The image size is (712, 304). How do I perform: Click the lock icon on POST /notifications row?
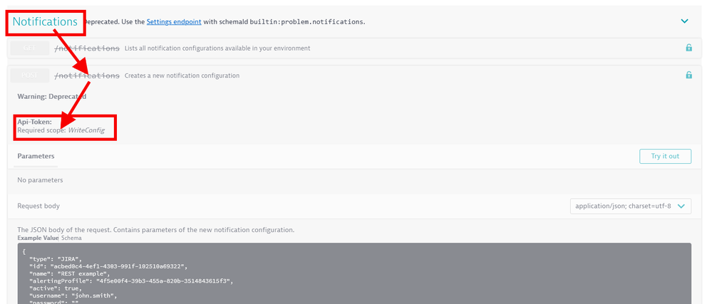click(688, 75)
